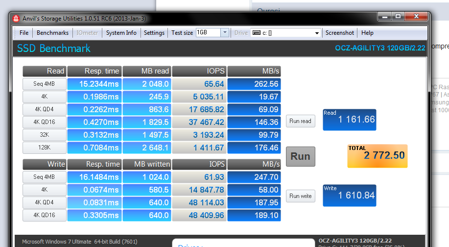Click the 247.70 MB/s cell
Image resolution: width=449 pixels, height=247 pixels.
[x=254, y=177]
